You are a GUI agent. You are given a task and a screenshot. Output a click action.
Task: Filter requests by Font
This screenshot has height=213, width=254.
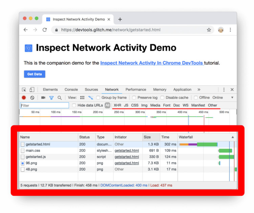(167, 105)
